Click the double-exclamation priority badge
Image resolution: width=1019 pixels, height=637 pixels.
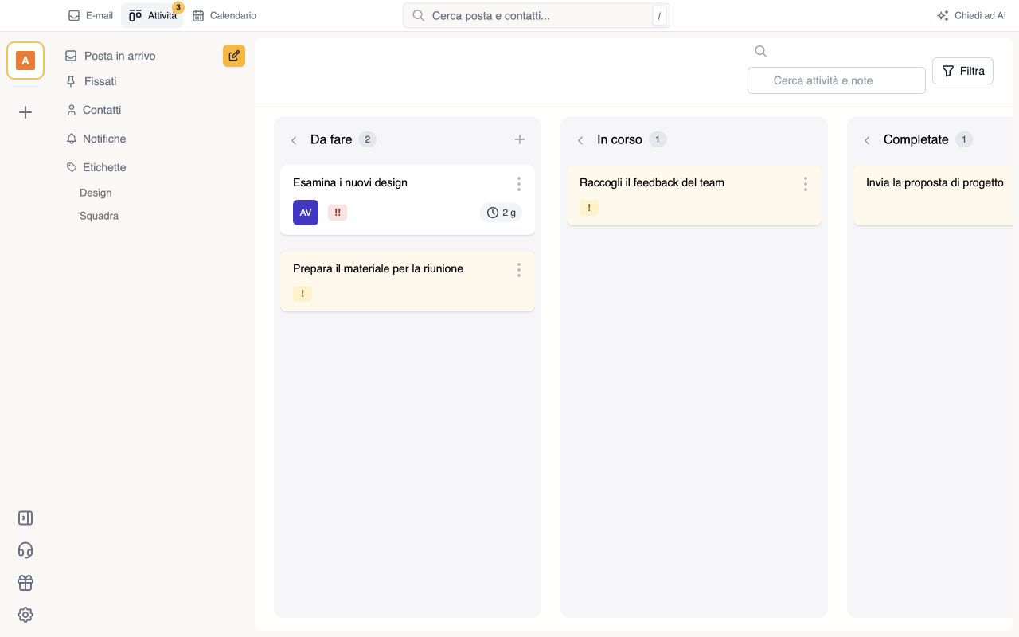pyautogui.click(x=338, y=213)
